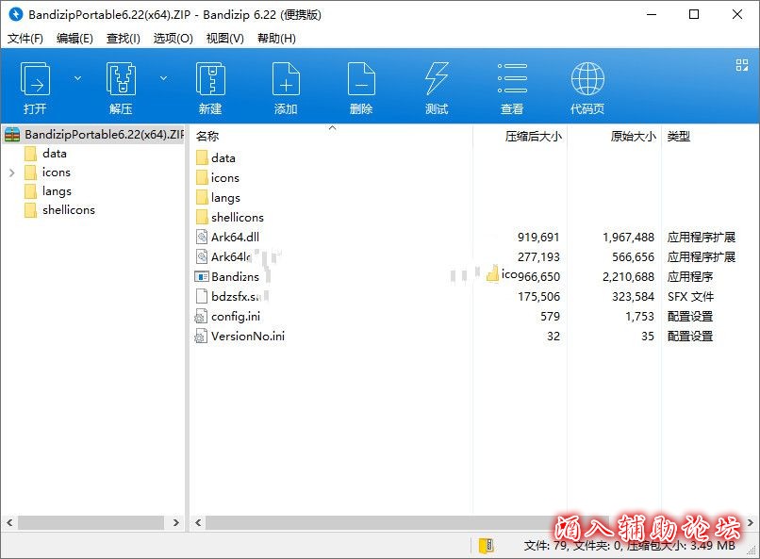Open the Help (帮助) menu
This screenshot has width=760, height=559.
point(276,39)
